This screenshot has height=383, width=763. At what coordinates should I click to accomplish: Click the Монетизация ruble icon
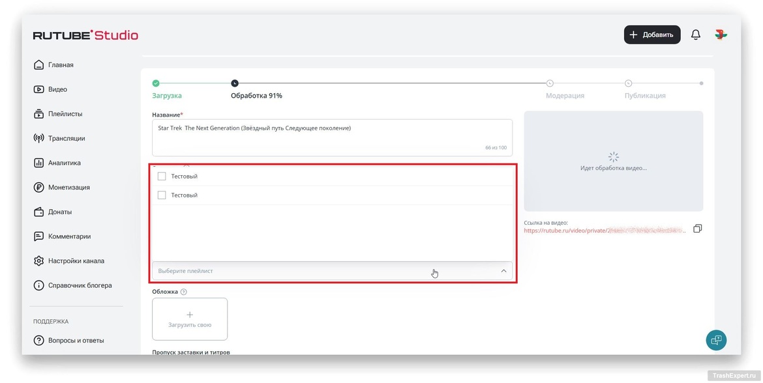[38, 188]
